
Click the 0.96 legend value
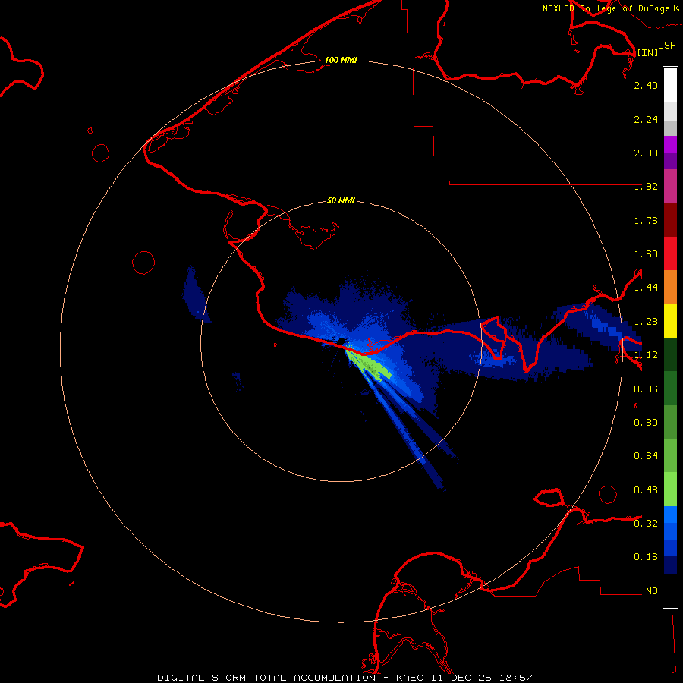(646, 389)
